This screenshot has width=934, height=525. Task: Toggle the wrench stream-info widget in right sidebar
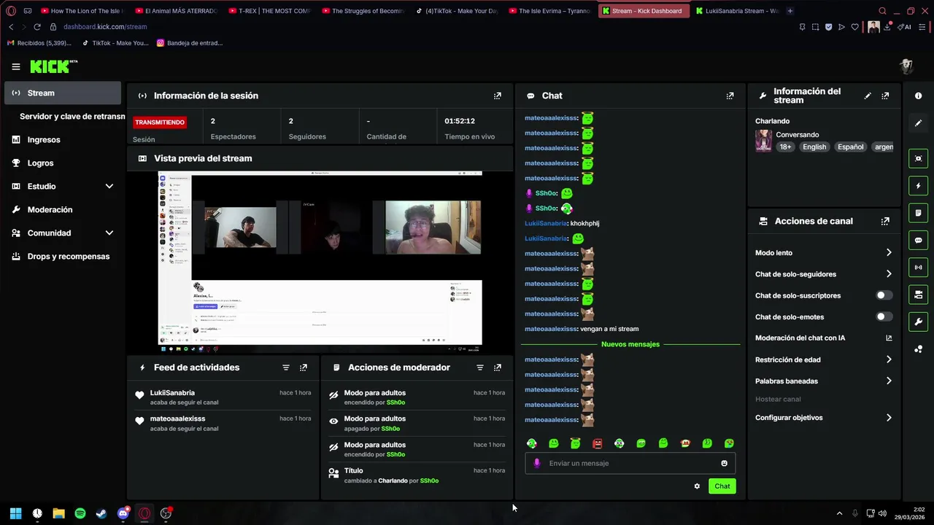click(x=918, y=322)
